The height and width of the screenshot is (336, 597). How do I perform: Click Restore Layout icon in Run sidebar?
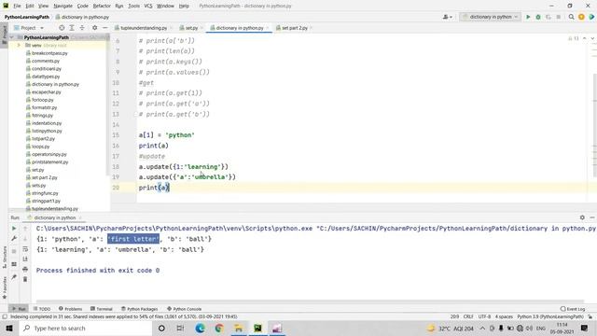coord(14,264)
